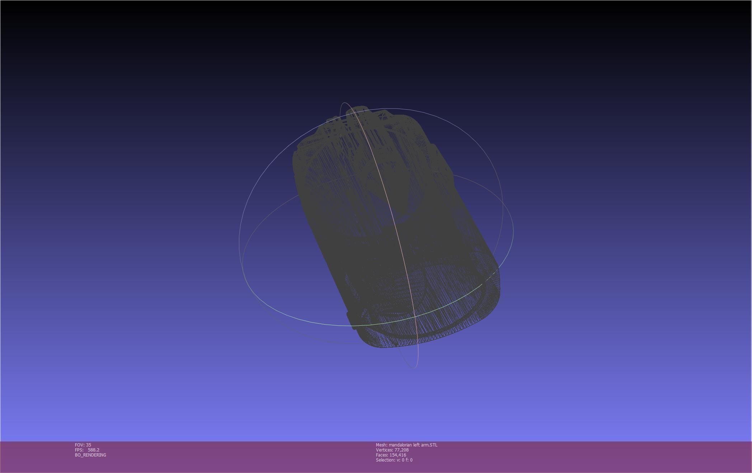Viewport: 752px width, 473px height.
Task: Click the BO_RENDERING status text
Action: click(x=90, y=455)
